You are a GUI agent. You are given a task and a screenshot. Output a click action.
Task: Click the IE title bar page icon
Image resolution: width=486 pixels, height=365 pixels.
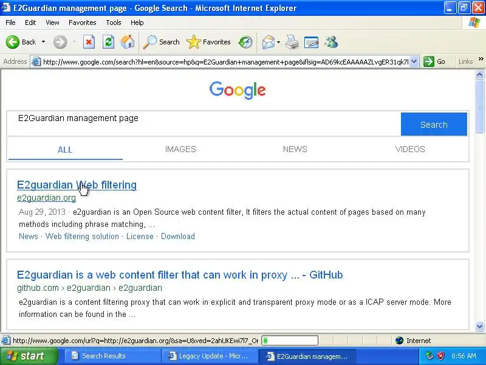(6, 7)
